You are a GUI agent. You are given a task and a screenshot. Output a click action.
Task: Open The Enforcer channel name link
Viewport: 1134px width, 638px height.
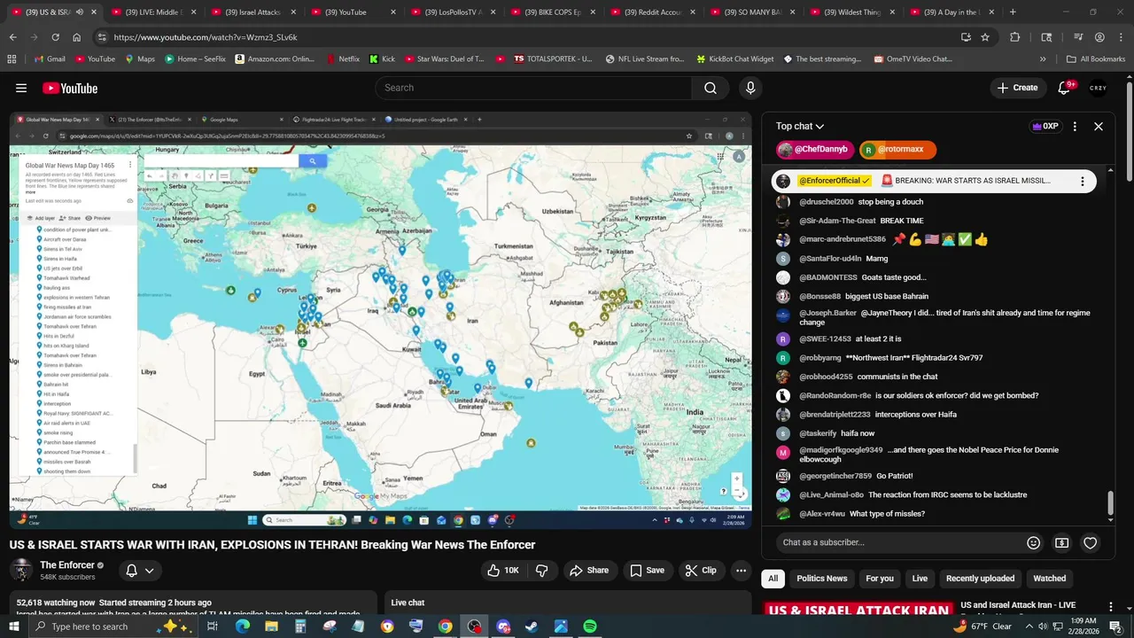(67, 565)
